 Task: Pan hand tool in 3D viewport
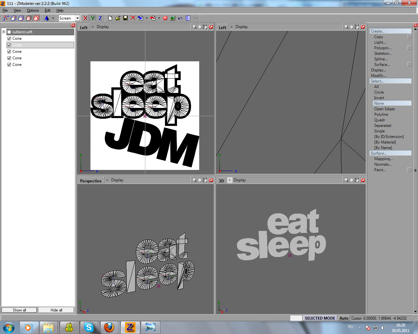coord(352,180)
